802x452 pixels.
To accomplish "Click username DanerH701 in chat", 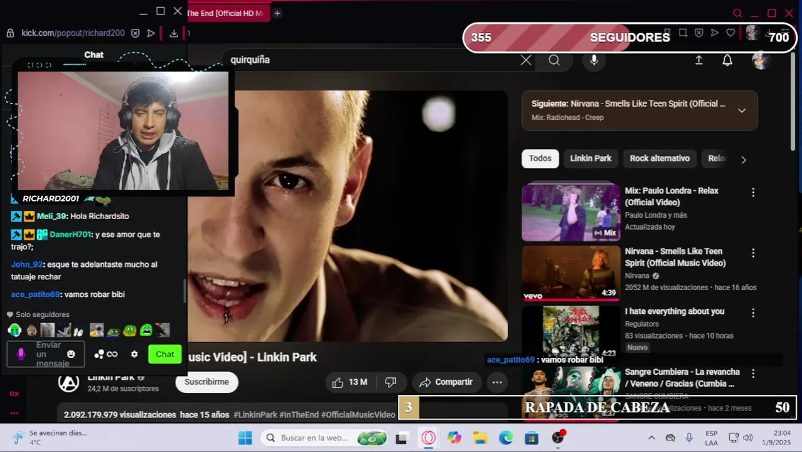I will (70, 234).
